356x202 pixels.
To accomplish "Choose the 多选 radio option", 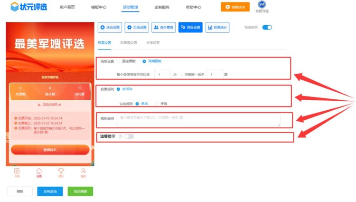I will point(162,103).
